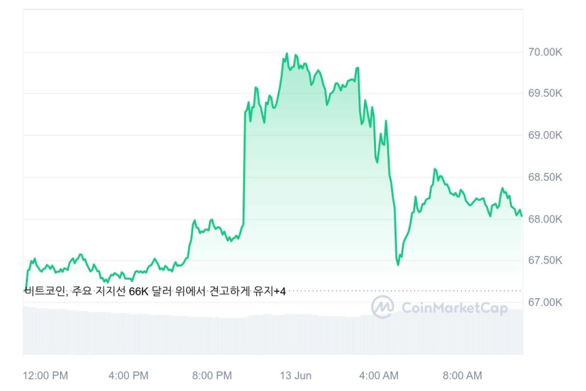Click the 67.50K price axis label
Viewport: 586px width, 391px height.
545,260
